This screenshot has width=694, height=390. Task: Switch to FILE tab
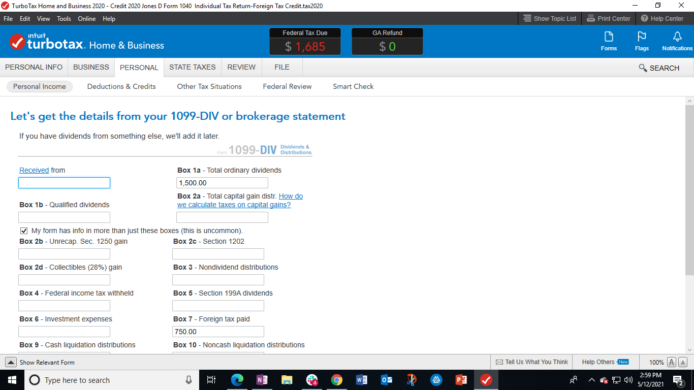282,67
